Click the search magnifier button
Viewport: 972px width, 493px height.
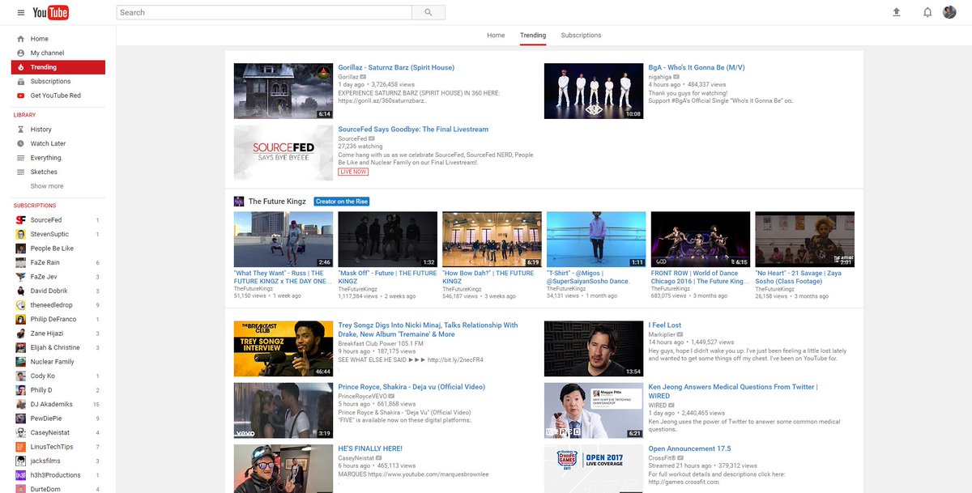[x=428, y=12]
